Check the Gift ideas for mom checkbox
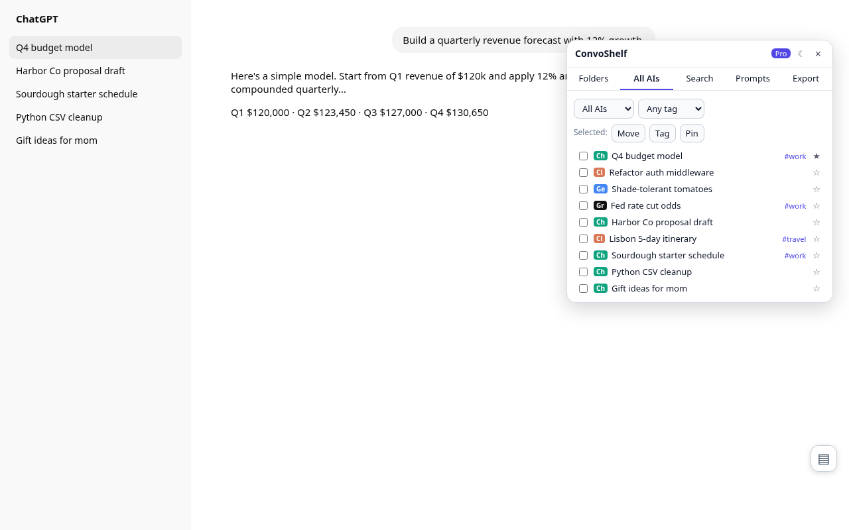849x530 pixels. click(x=583, y=289)
